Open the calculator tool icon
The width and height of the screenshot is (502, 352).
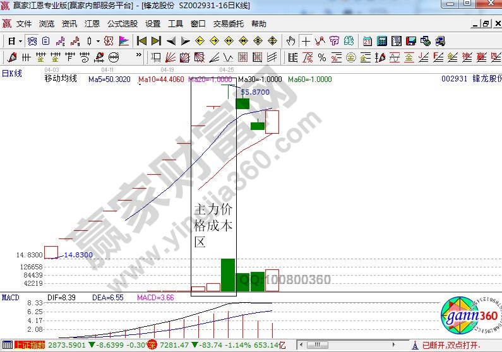tap(381, 41)
